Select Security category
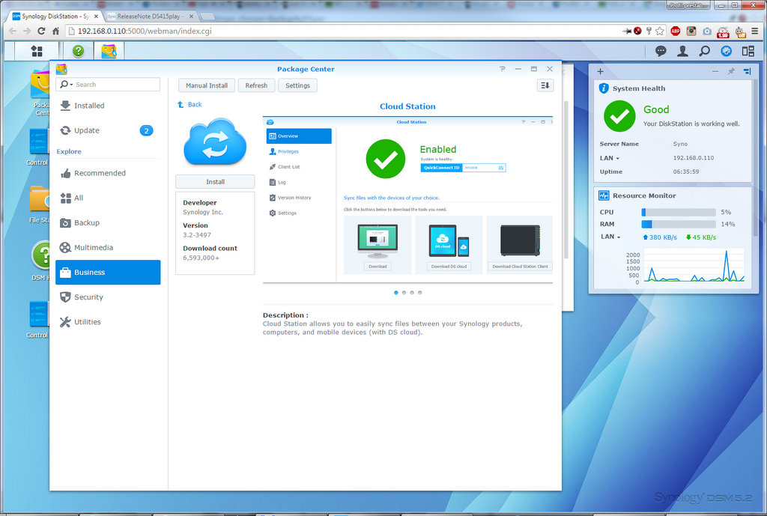This screenshot has width=767, height=516. pos(108,297)
